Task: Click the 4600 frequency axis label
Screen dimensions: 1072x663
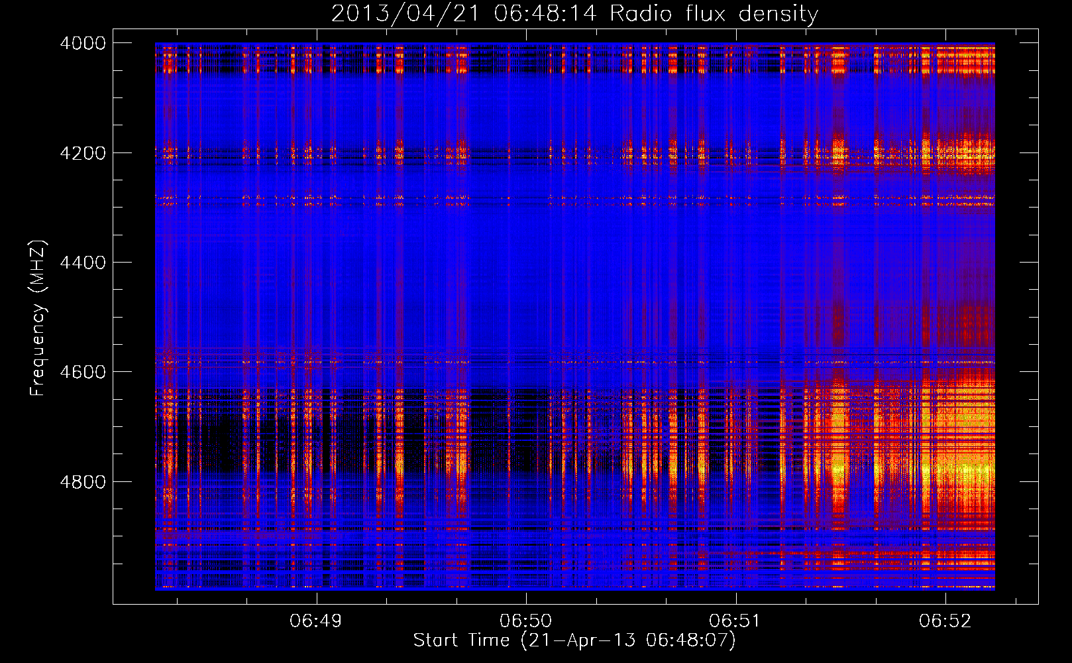Action: (83, 372)
